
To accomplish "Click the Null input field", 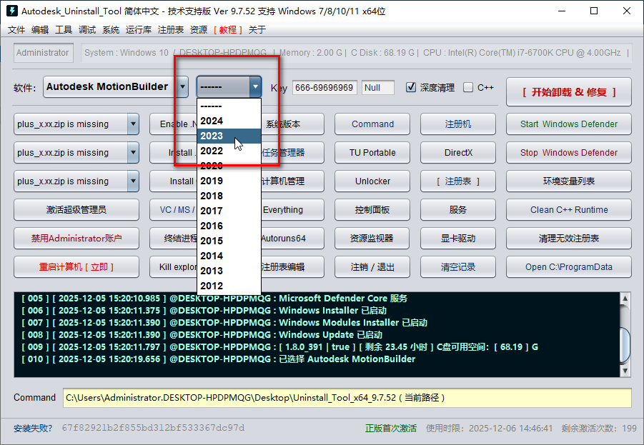I will (378, 87).
